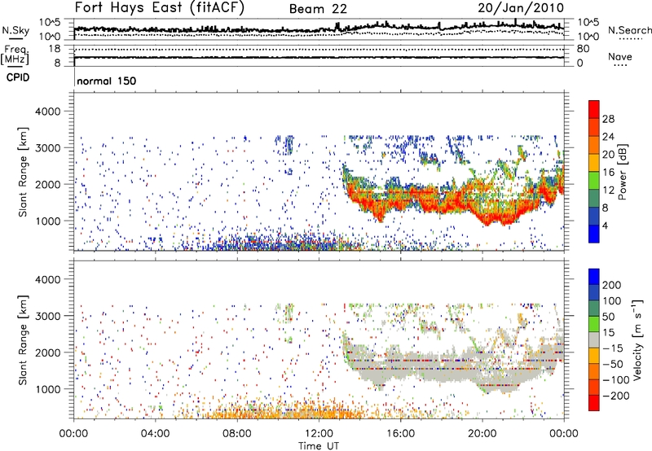This screenshot has width=652, height=451.
Task: Click the '28' power colorbar tick
Action: click(x=608, y=119)
